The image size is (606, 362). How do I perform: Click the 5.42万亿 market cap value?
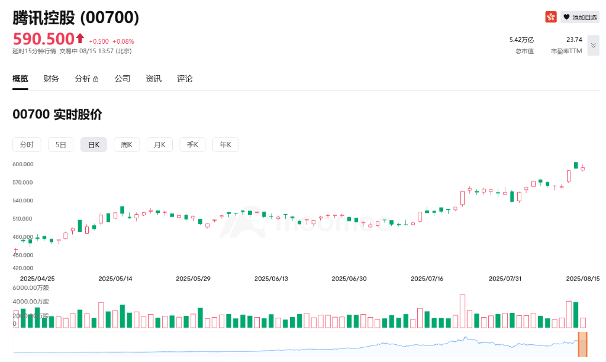(521, 40)
